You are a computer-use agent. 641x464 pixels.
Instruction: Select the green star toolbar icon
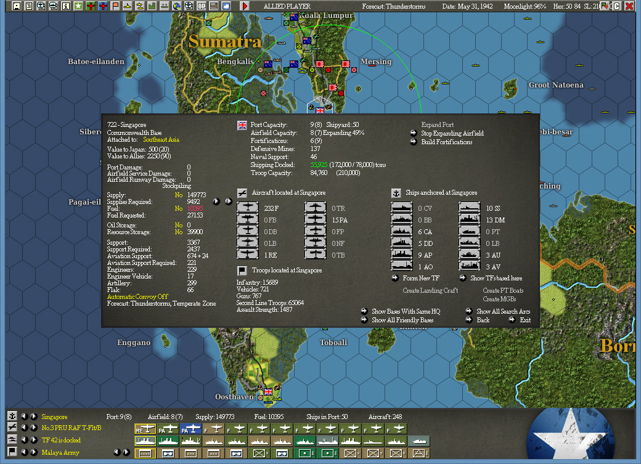[x=77, y=6]
